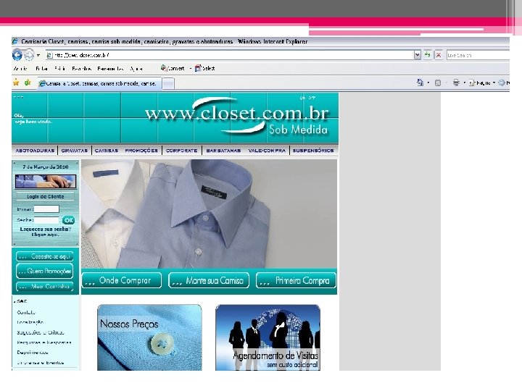The image size is (522, 391).
Task: Click the address bar with closet.com.br URL
Action: (229, 55)
